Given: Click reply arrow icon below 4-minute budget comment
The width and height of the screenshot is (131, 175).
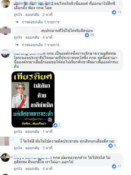Looking at the screenshot, I should 17,45.
